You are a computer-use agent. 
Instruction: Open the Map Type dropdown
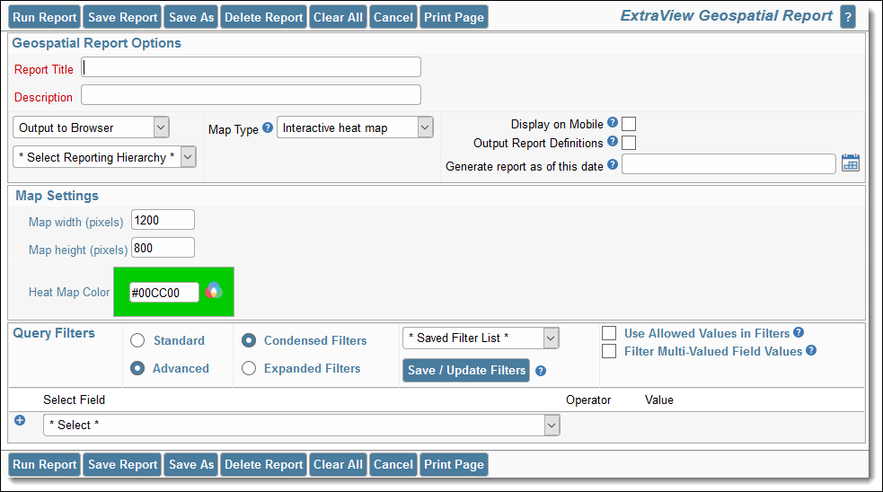355,128
